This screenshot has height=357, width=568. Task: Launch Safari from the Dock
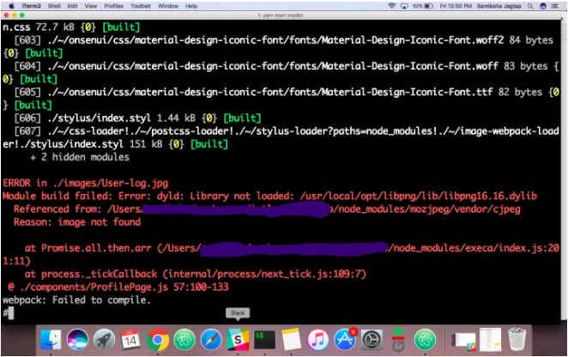(211, 340)
